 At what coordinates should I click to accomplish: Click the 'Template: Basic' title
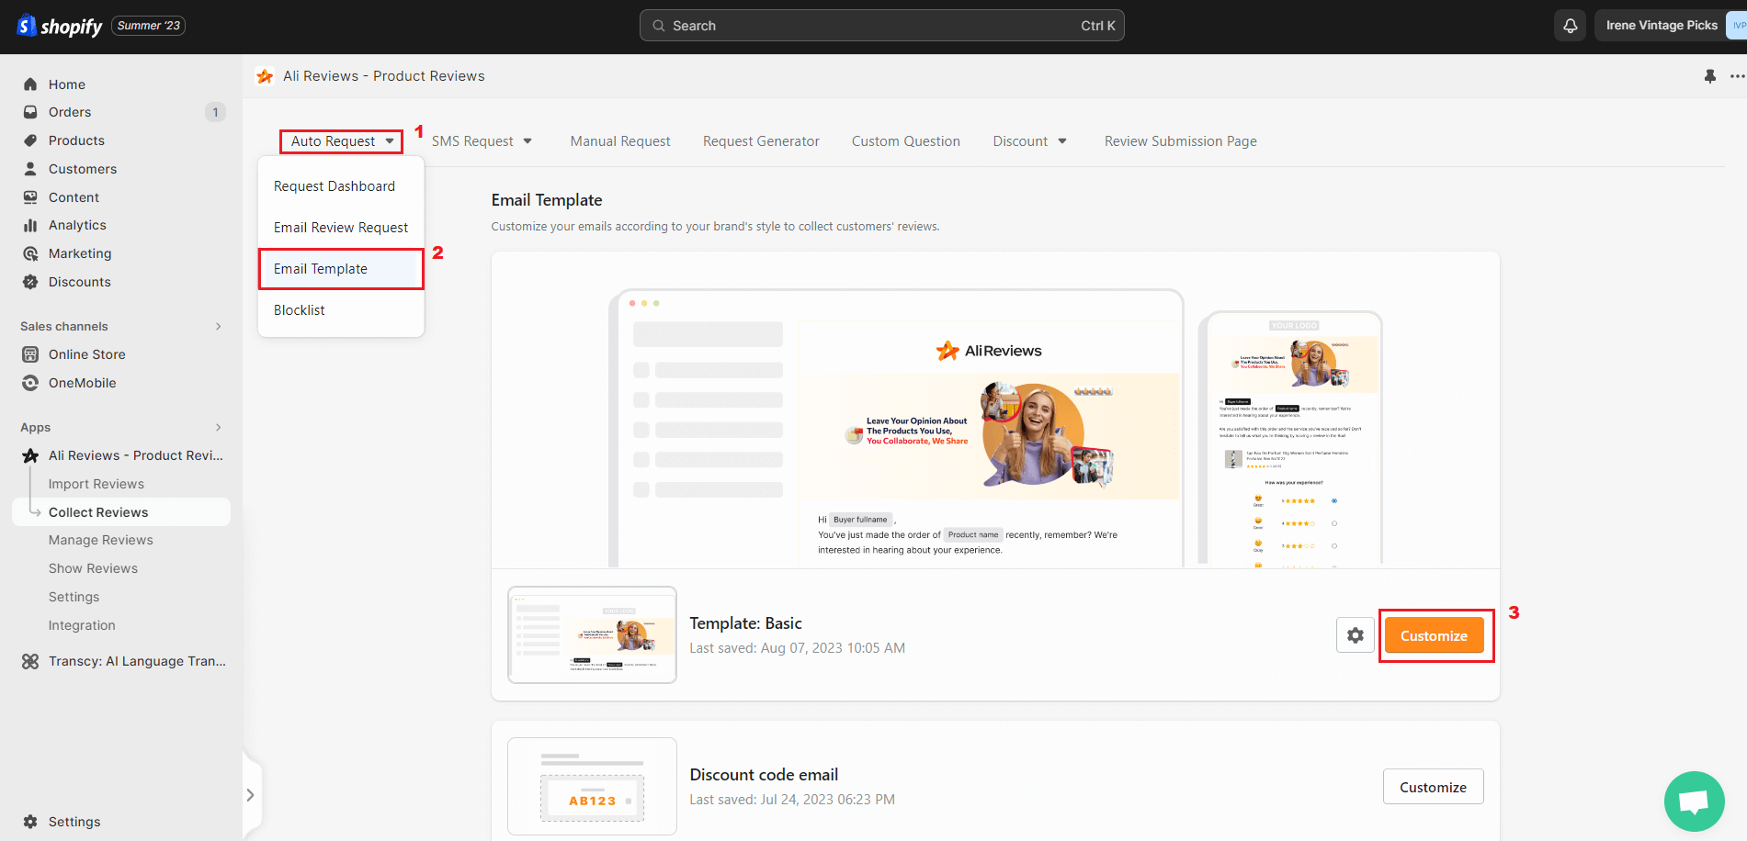point(745,623)
